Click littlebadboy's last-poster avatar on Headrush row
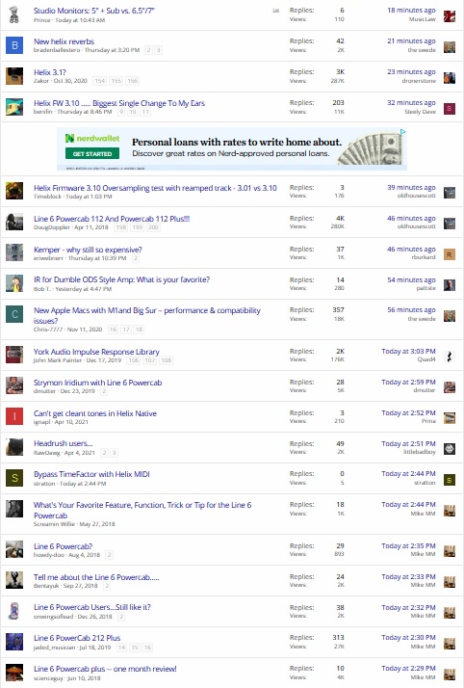 [450, 449]
